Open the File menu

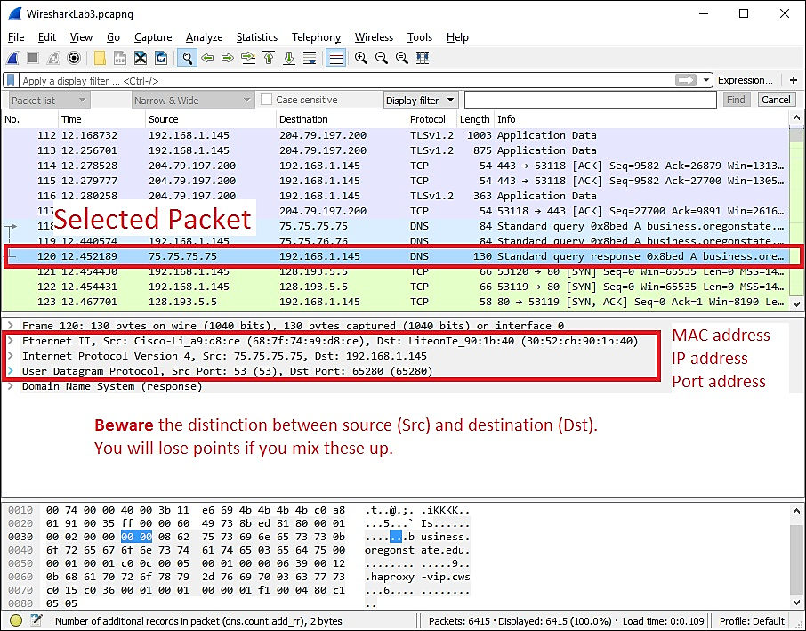coord(16,37)
